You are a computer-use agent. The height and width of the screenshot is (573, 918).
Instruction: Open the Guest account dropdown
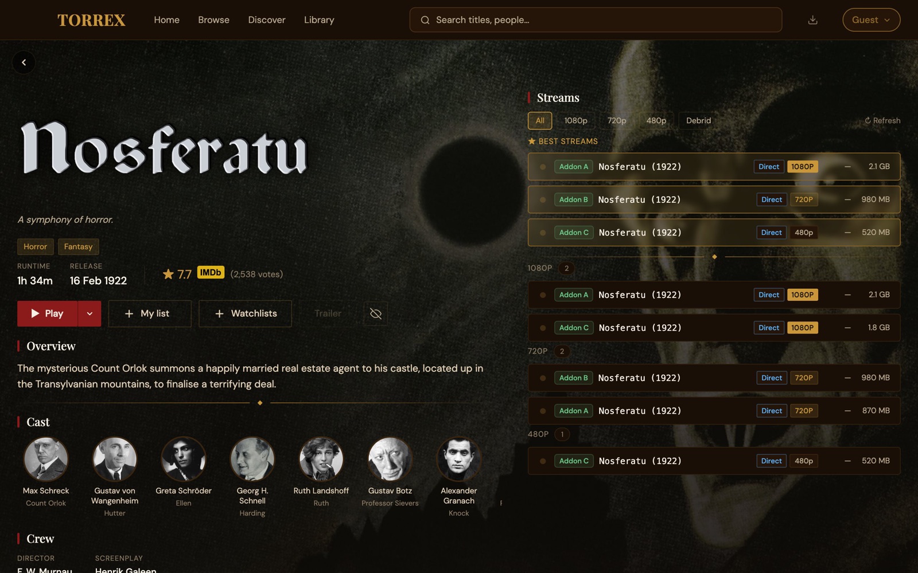point(871,20)
